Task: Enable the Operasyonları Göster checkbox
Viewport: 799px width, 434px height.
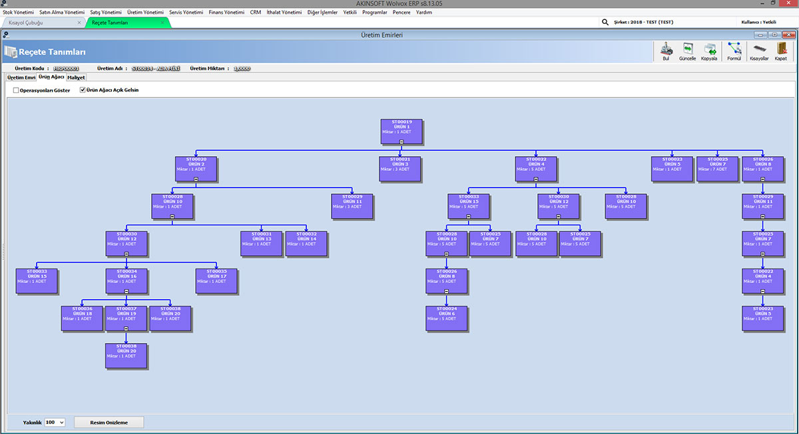Action: (16, 90)
